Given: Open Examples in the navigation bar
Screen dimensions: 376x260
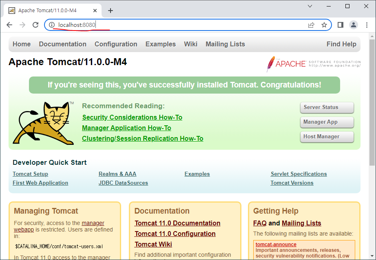Looking at the screenshot, I should click(161, 44).
